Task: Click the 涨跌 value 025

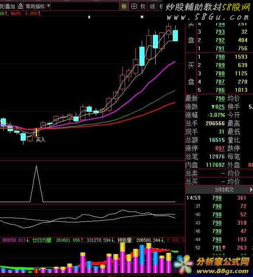Action: point(218,107)
